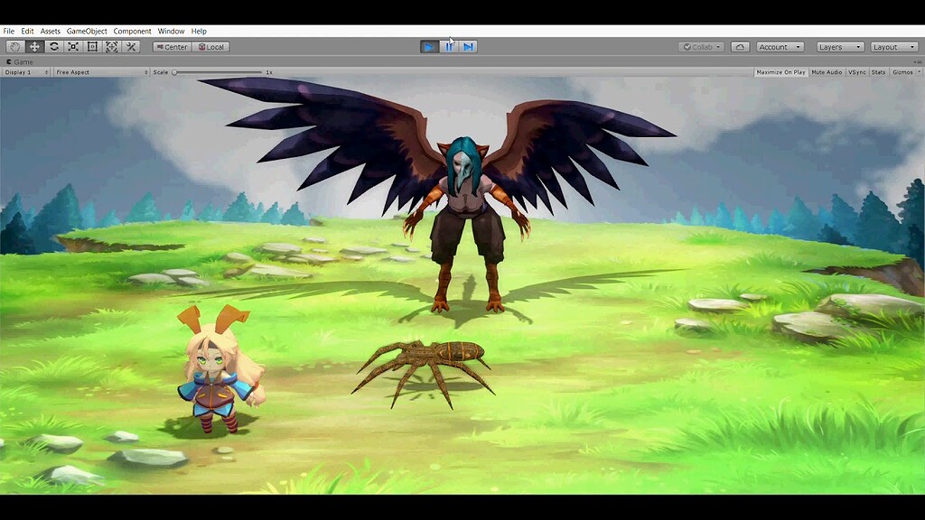Enable Maximize On Play
925x520 pixels.
[780, 72]
